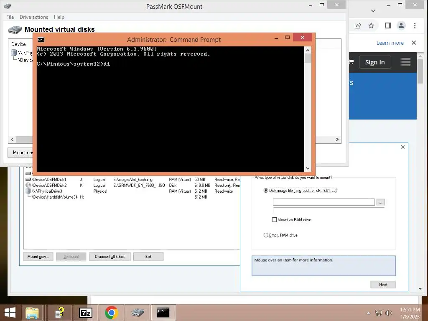Image resolution: width=428 pixels, height=321 pixels.
Task: Open the Chrome three-dot menu
Action: tap(415, 25)
